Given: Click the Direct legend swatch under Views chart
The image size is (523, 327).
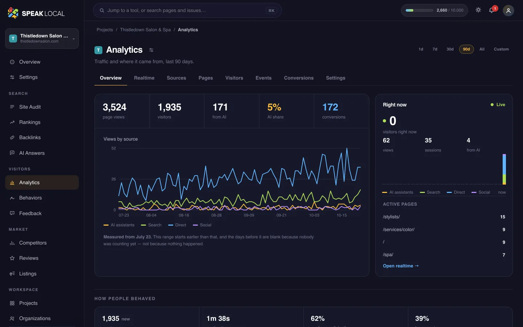Looking at the screenshot, I should [x=171, y=225].
